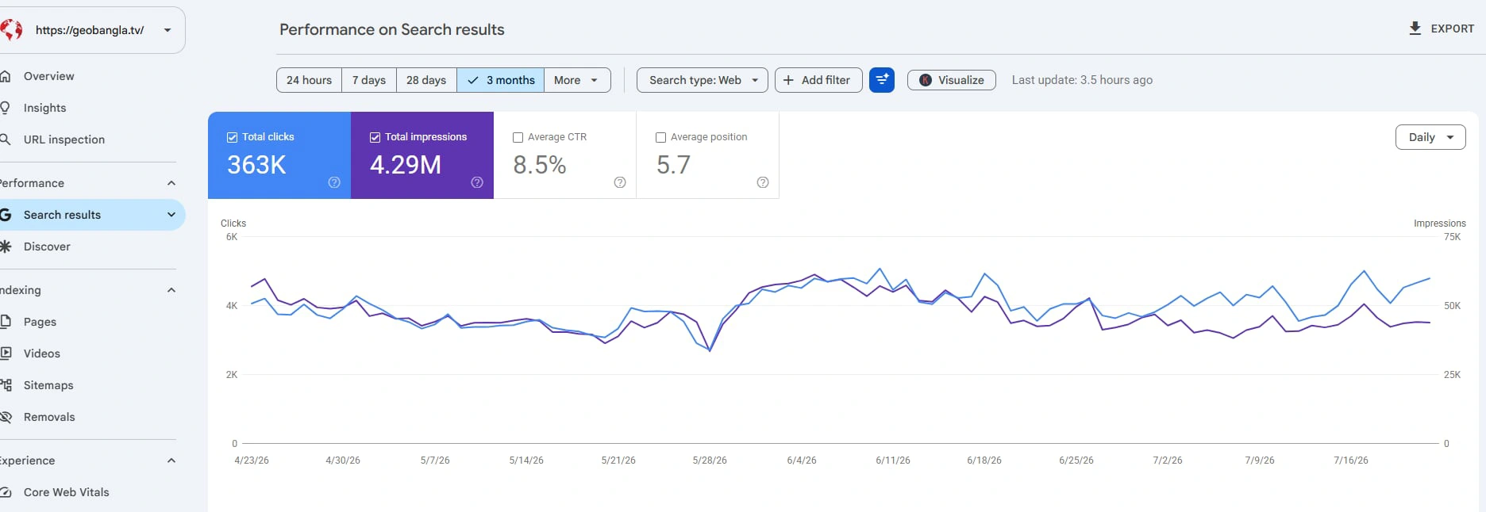Select the 28 days date range
The image size is (1486, 512).
(x=426, y=80)
